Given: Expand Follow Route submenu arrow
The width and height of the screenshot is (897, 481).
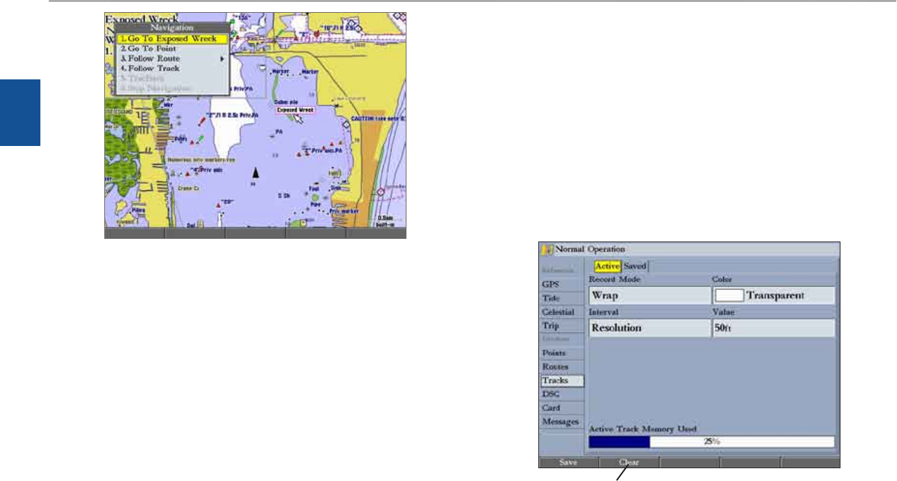Looking at the screenshot, I should pyautogui.click(x=222, y=59).
